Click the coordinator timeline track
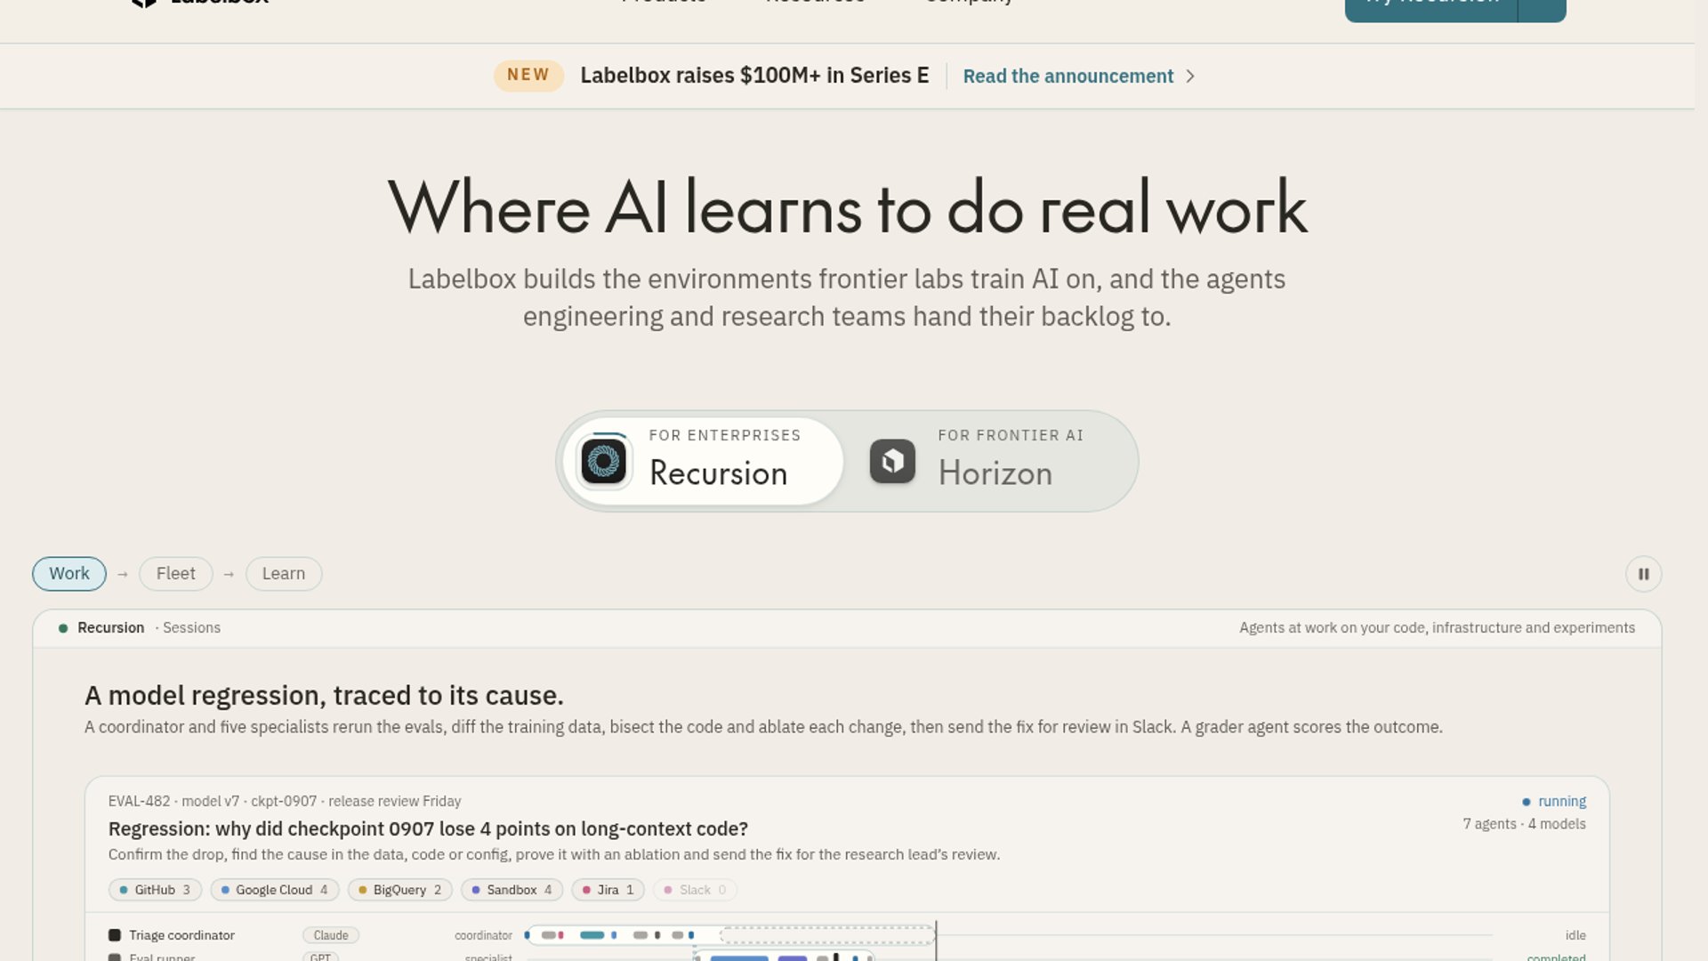 click(729, 935)
